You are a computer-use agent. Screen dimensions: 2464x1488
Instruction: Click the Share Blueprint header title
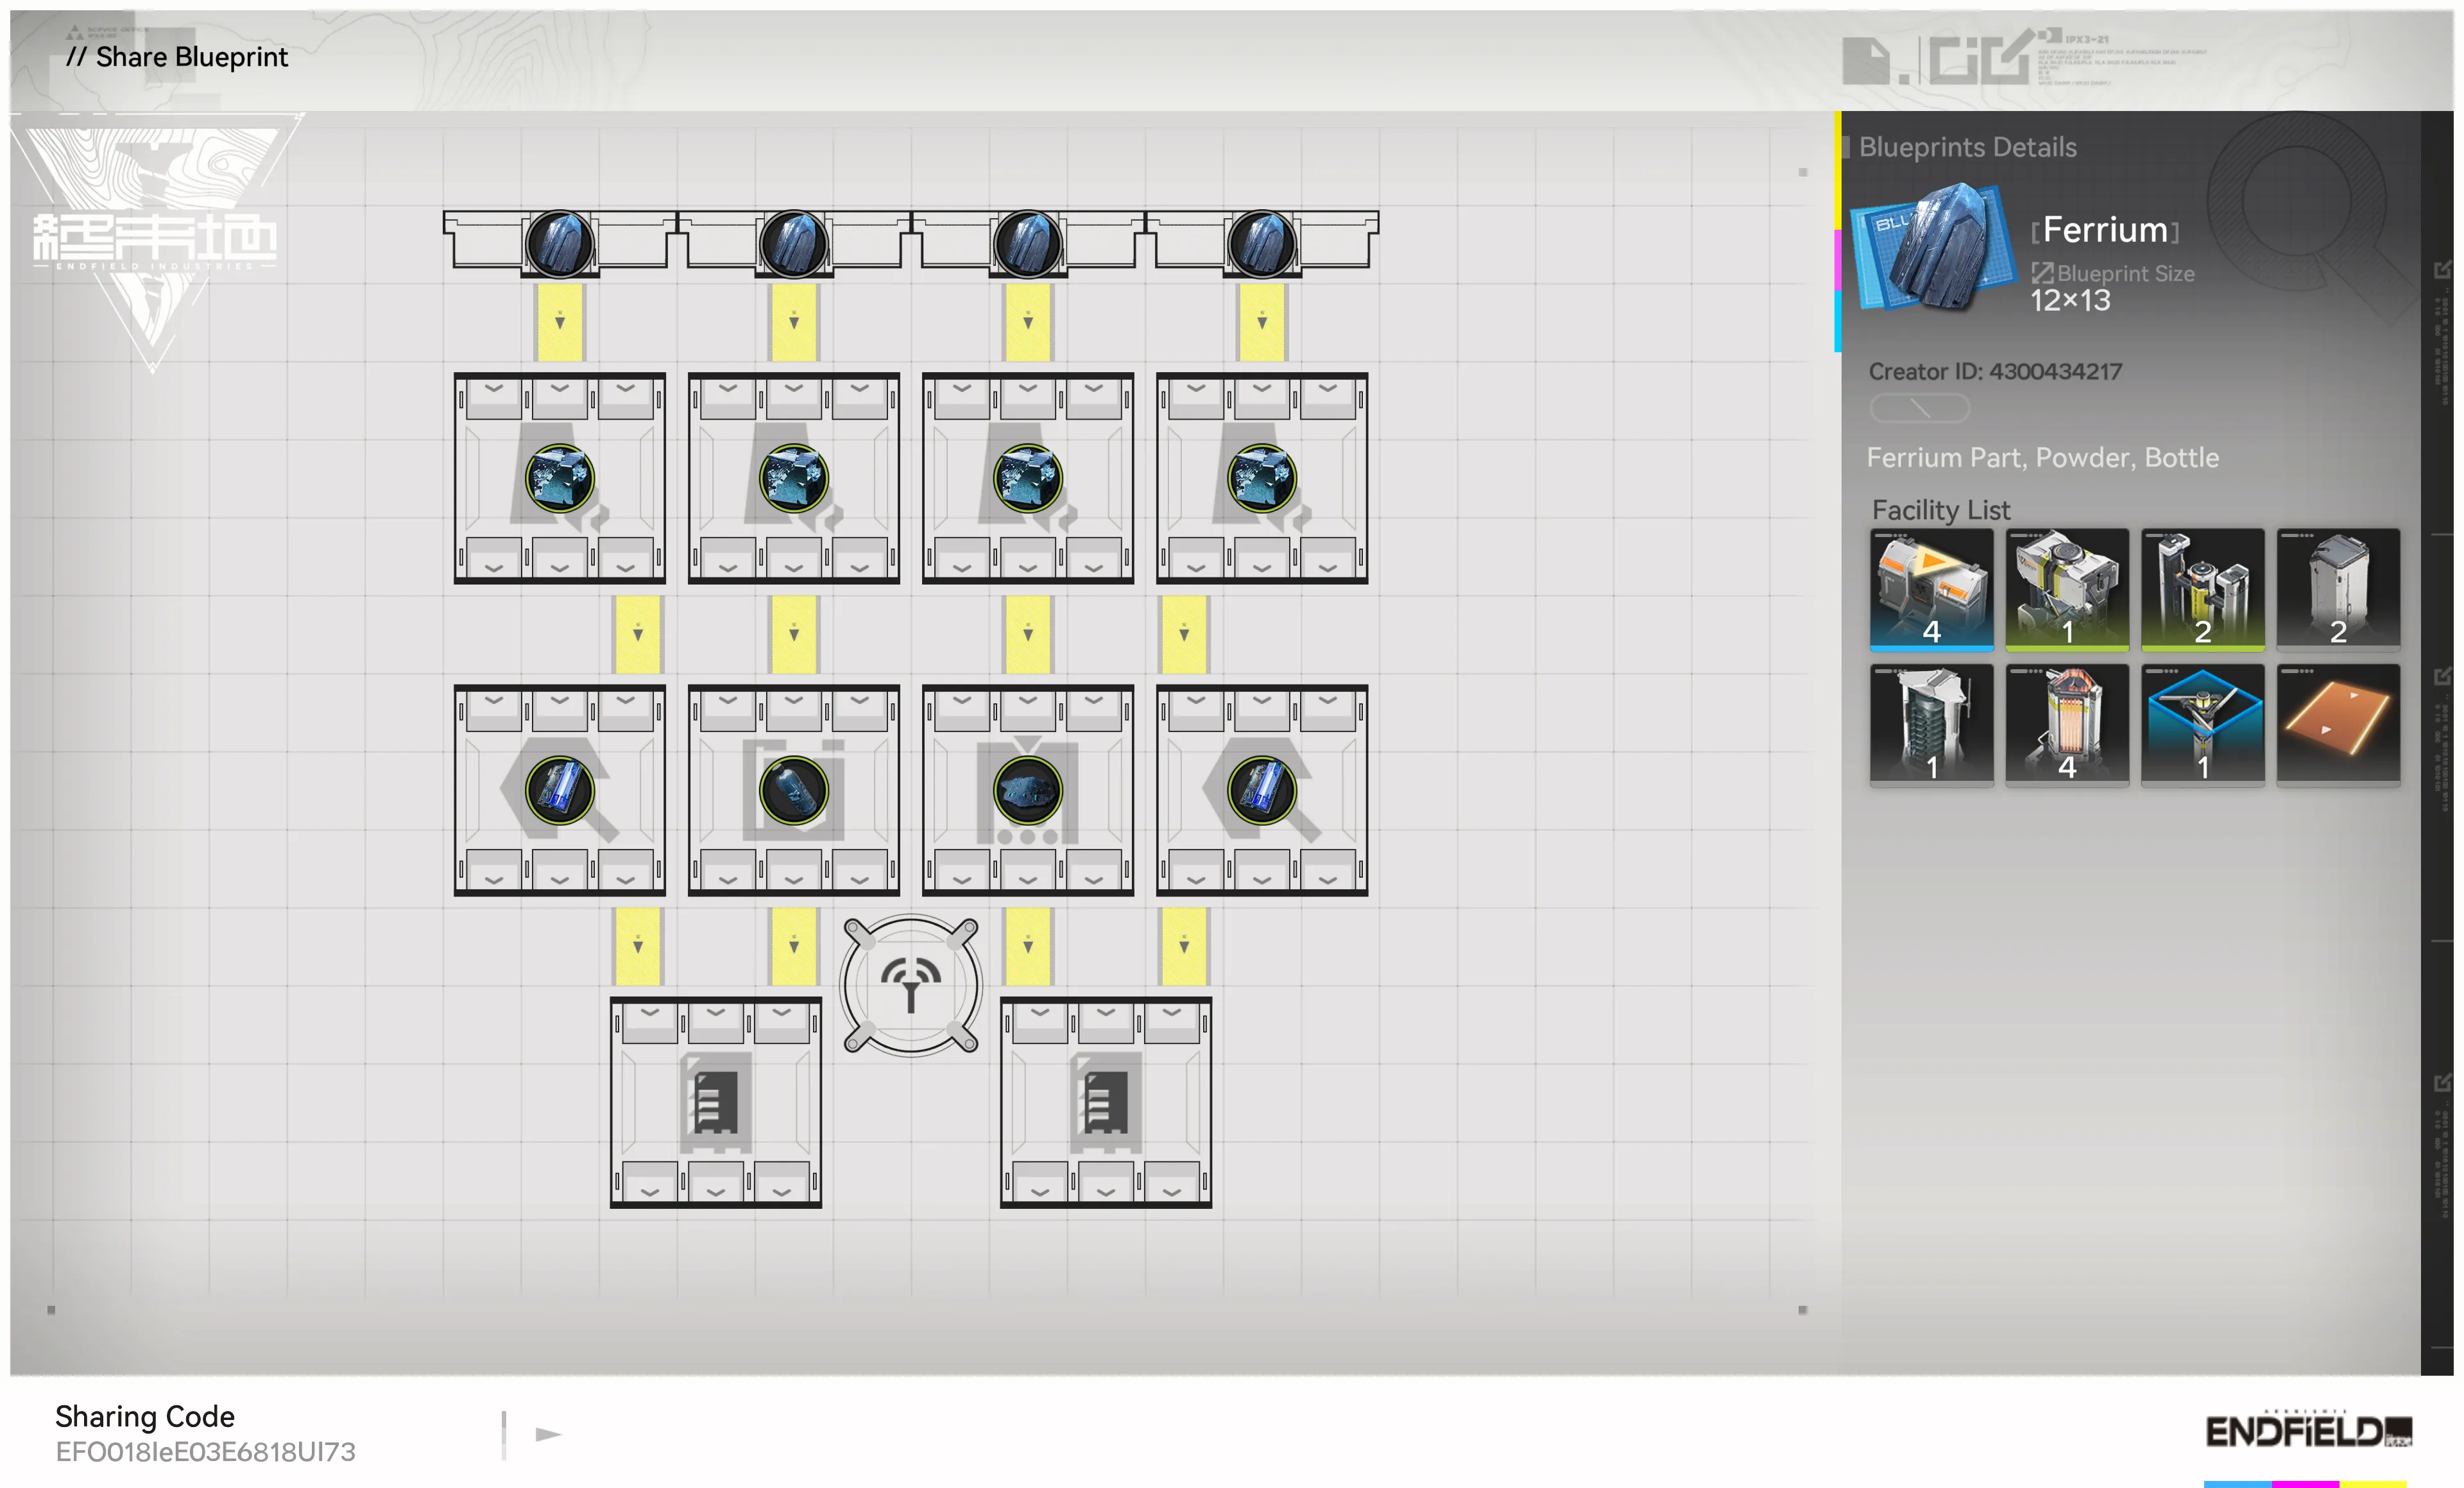(x=178, y=57)
